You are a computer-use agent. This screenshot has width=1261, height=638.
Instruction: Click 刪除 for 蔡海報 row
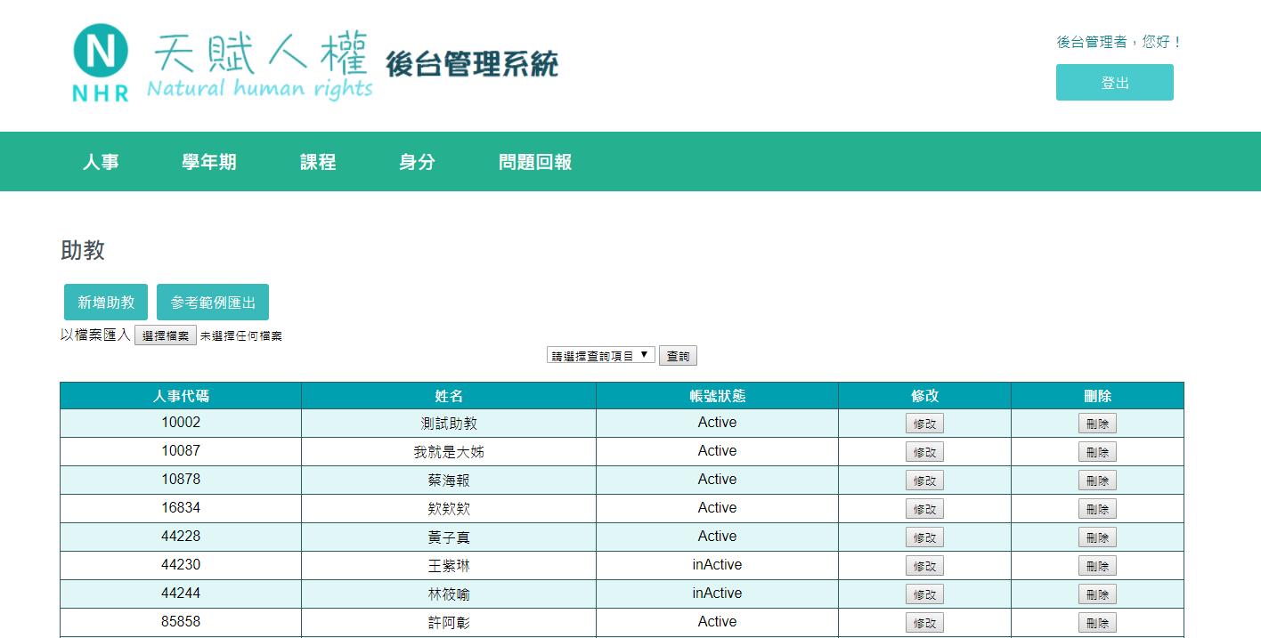(x=1097, y=481)
